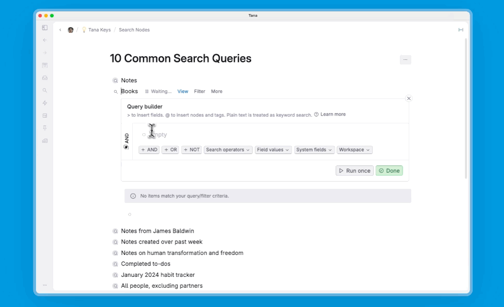504x307 pixels.
Task: Open search from the sidebar magnifier
Action: [45, 90]
